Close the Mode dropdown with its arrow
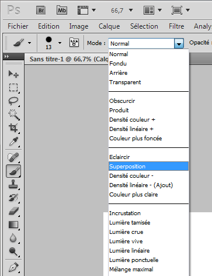 pos(179,43)
